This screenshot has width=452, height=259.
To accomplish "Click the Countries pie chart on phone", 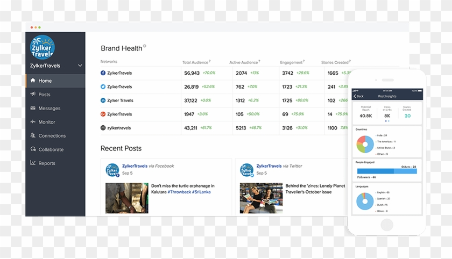I will [x=365, y=144].
